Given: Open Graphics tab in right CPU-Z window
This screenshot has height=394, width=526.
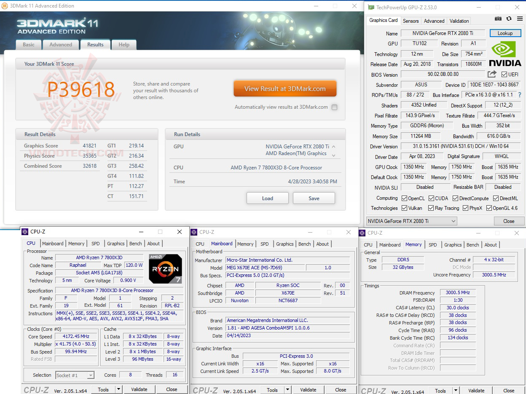Looking at the screenshot, I should pyautogui.click(x=453, y=245).
